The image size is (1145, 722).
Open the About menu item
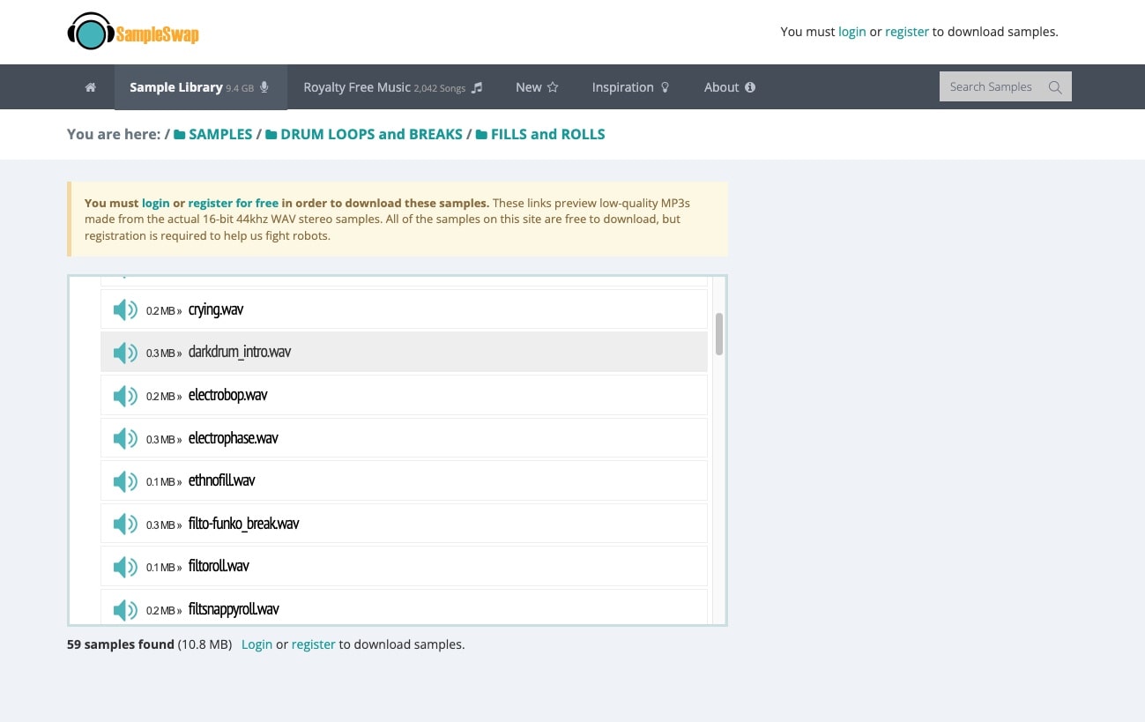(729, 87)
